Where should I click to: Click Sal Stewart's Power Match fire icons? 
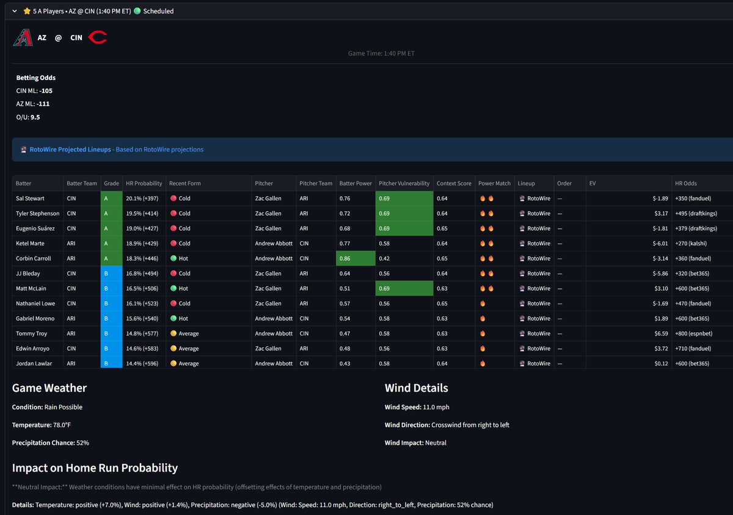click(x=486, y=199)
